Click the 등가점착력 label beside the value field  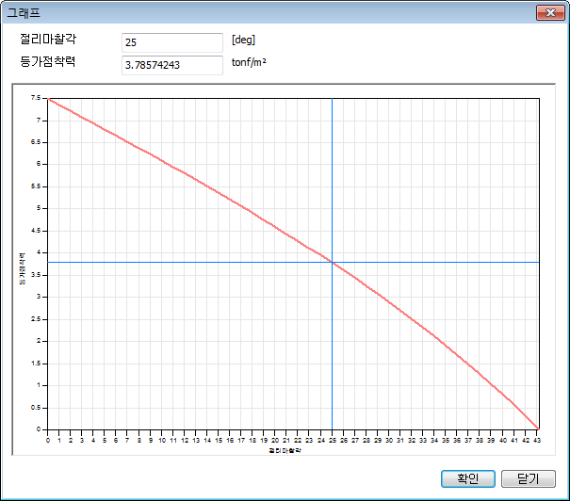[47, 62]
